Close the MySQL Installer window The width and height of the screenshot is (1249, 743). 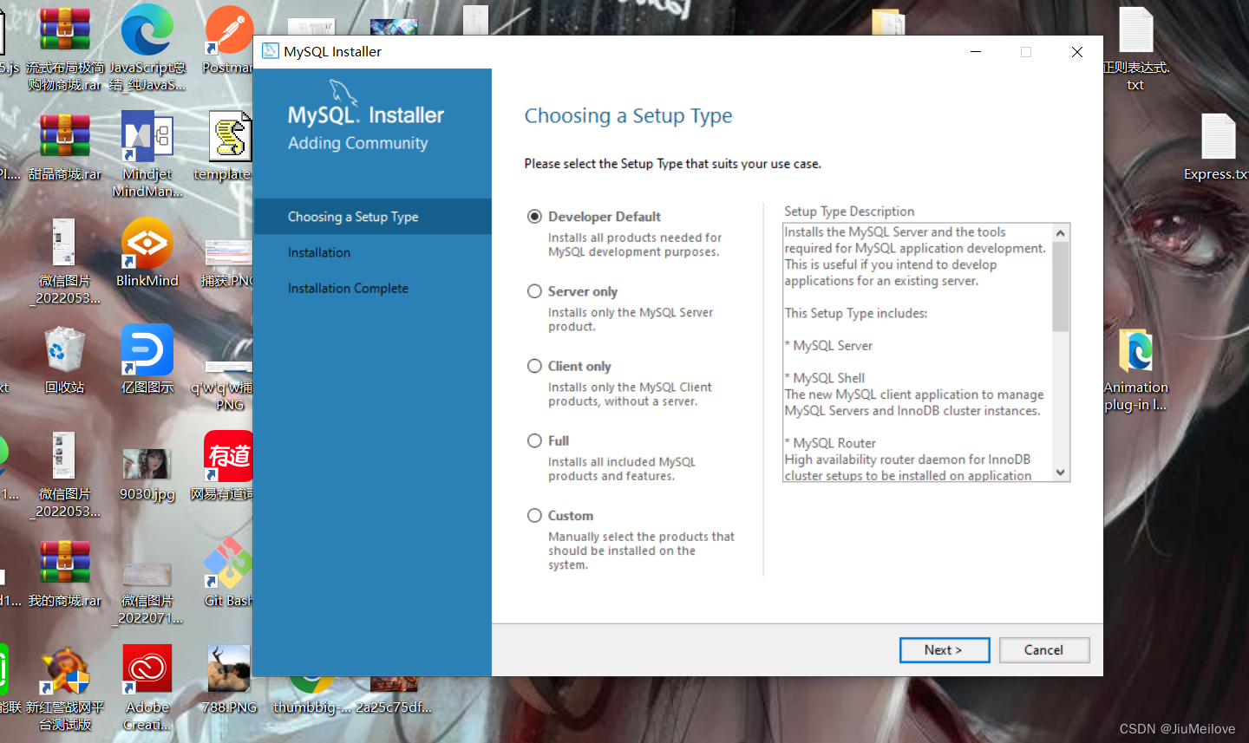[1077, 52]
